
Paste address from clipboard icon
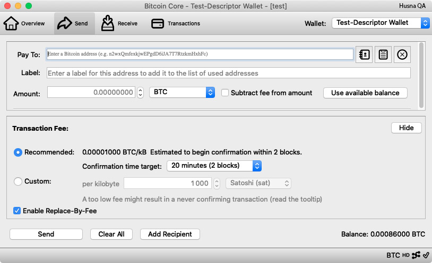pyautogui.click(x=383, y=55)
